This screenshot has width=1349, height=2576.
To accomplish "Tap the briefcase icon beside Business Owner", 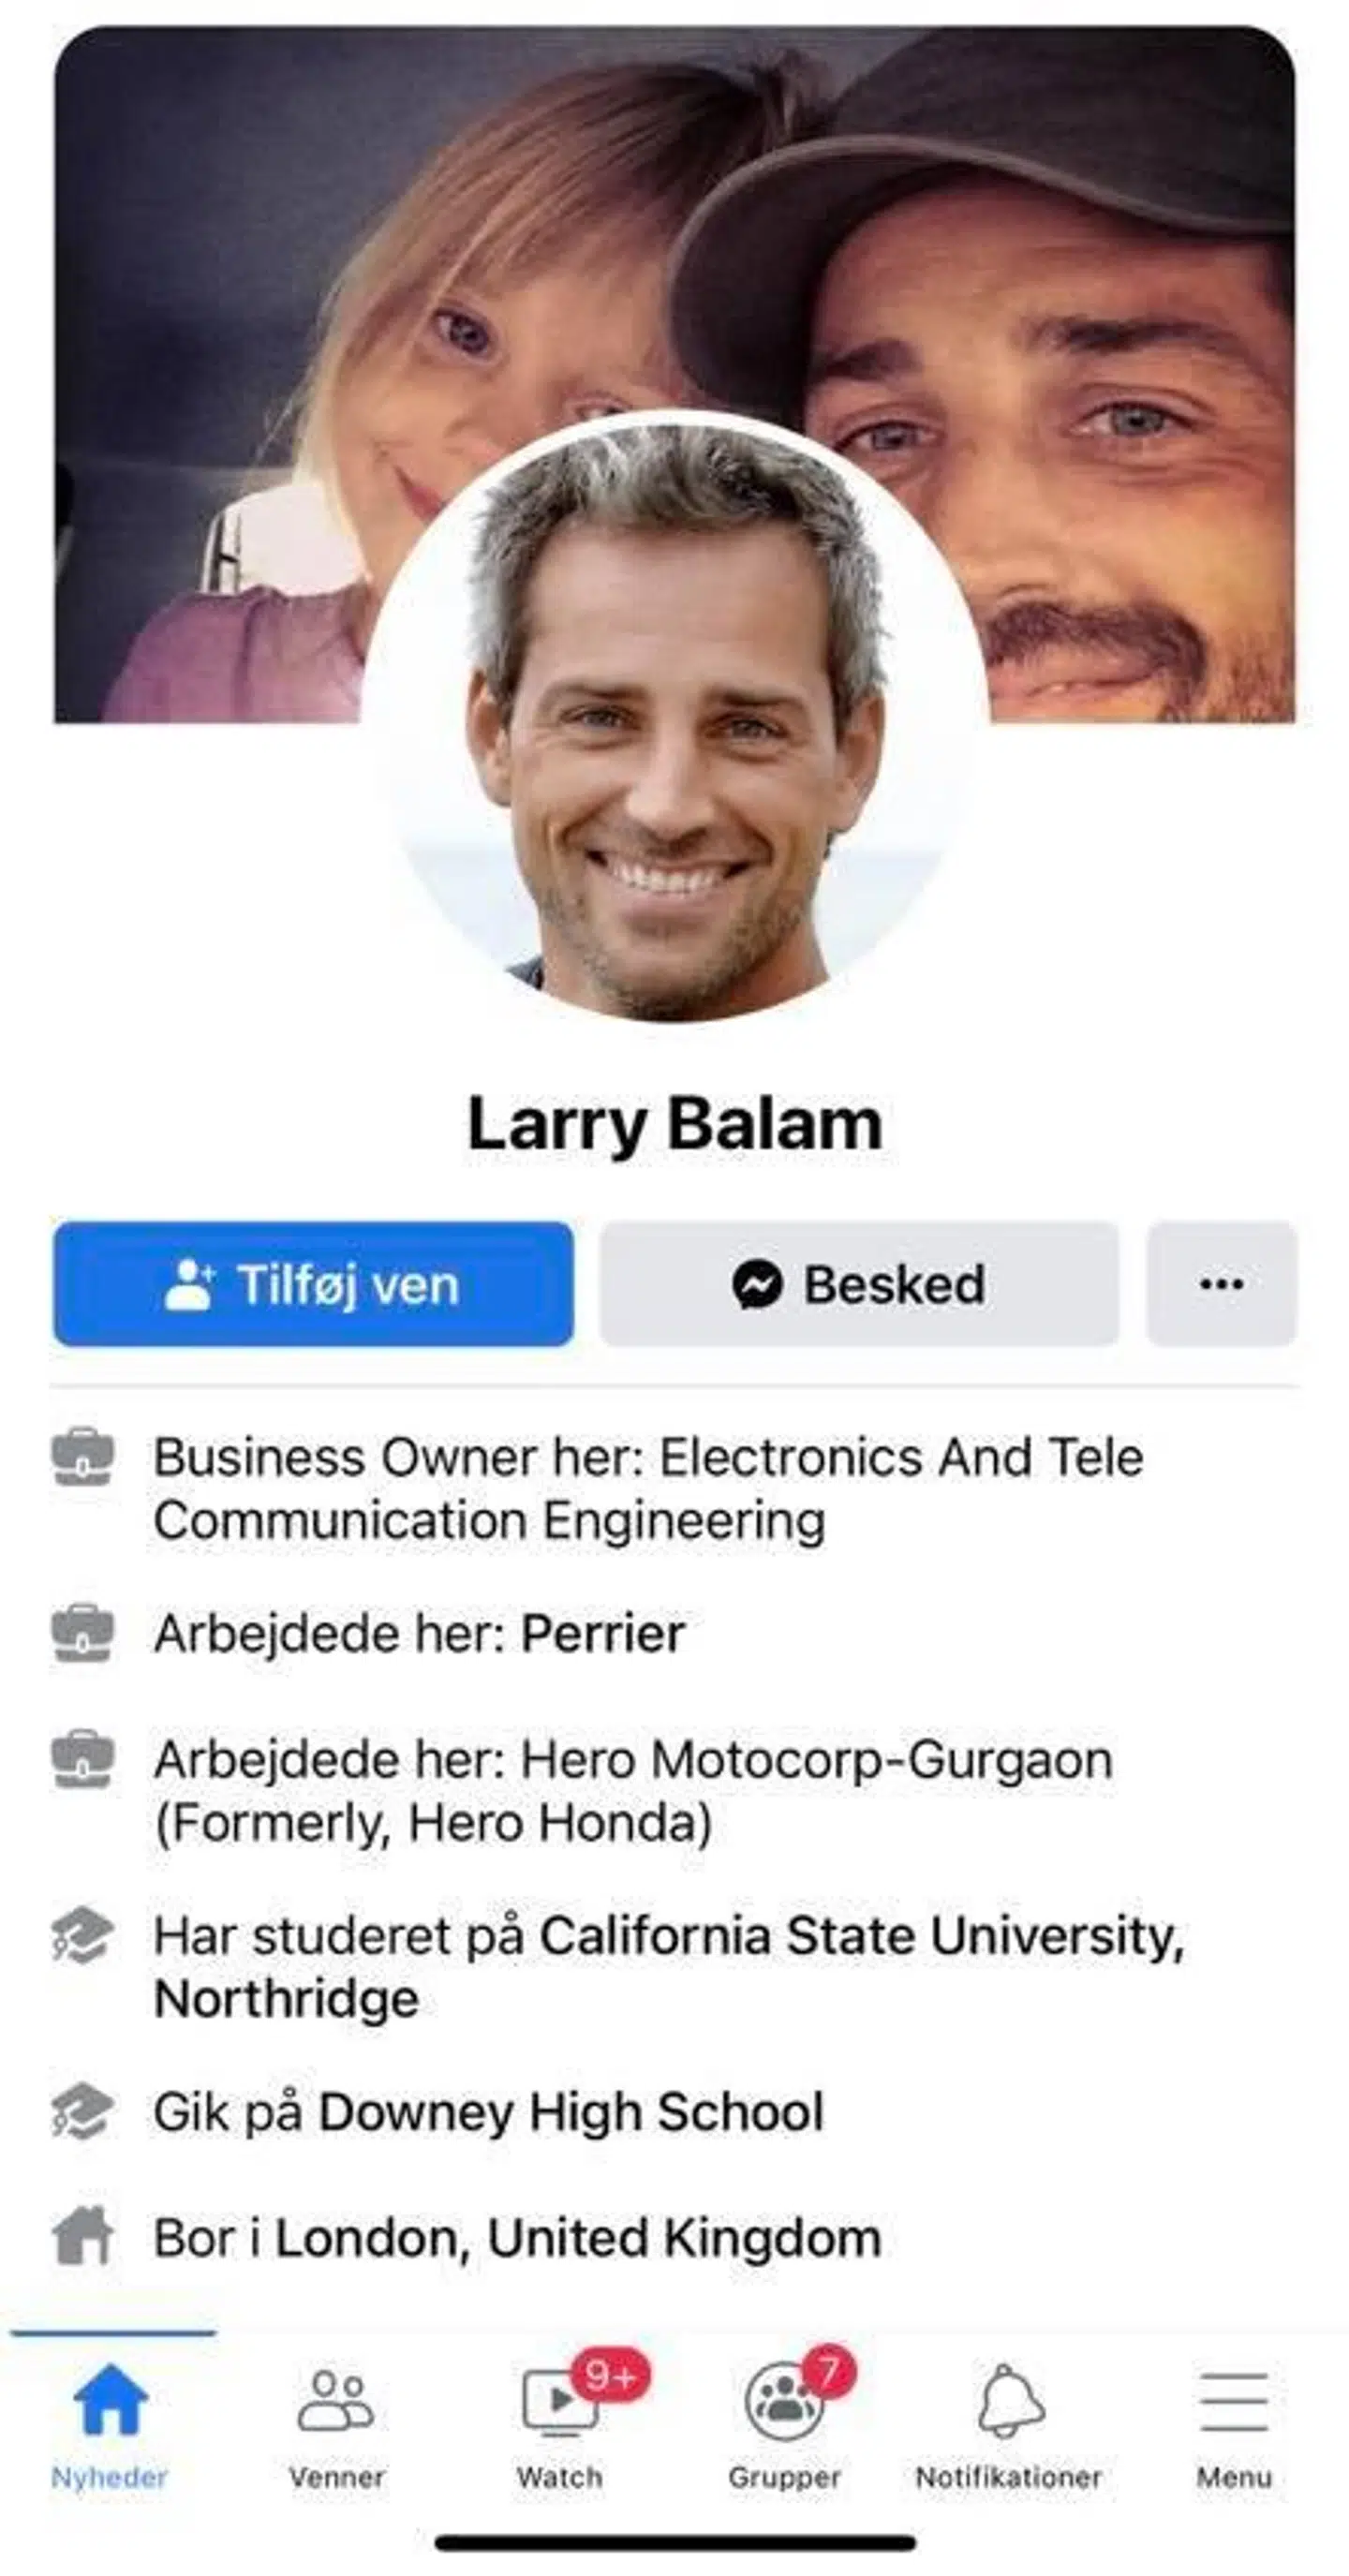I will (82, 1458).
